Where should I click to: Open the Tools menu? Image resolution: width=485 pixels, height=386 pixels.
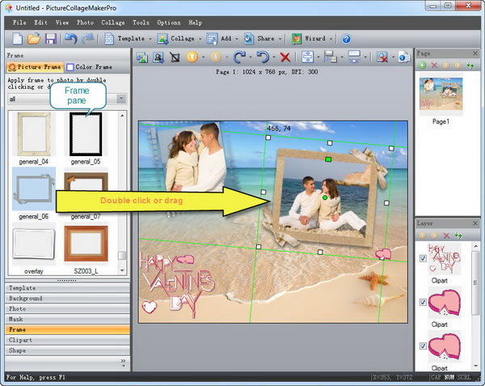coord(141,23)
